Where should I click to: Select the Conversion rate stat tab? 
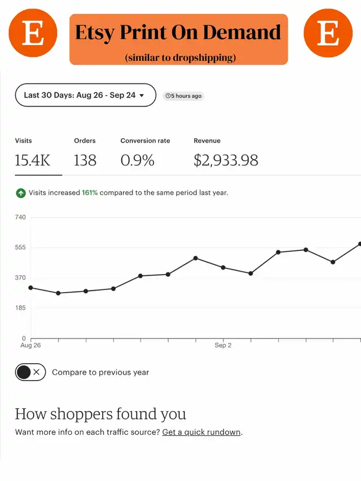point(145,153)
